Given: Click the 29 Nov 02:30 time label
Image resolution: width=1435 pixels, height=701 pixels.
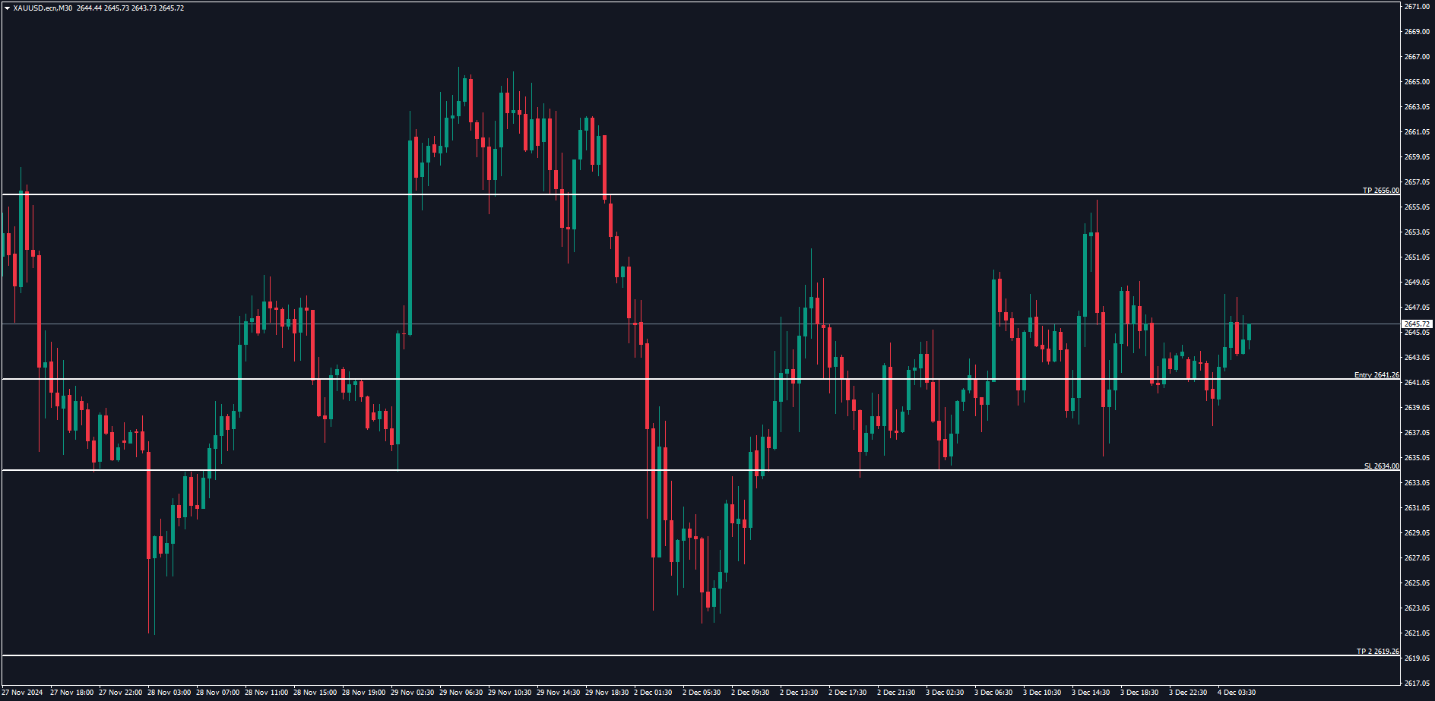Looking at the screenshot, I should coord(413,693).
